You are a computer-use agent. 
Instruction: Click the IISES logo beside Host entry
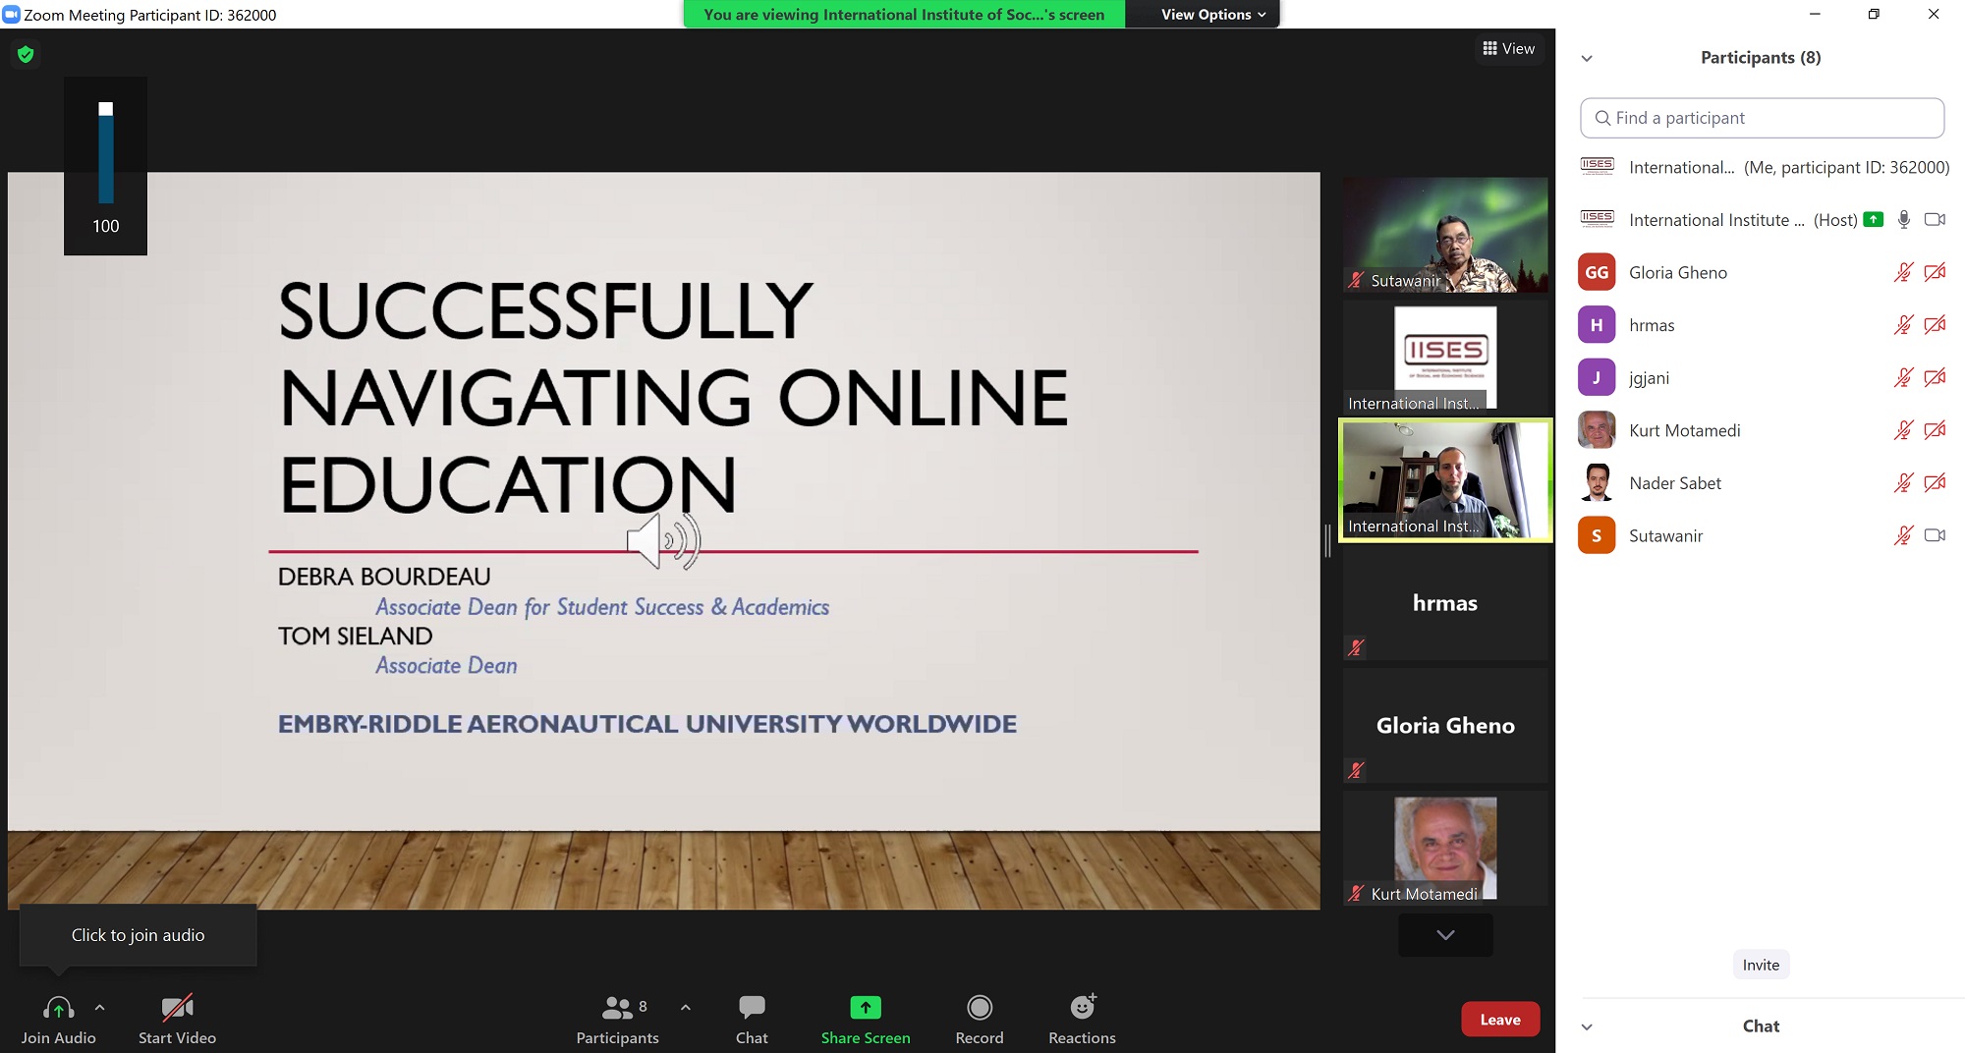click(1597, 220)
